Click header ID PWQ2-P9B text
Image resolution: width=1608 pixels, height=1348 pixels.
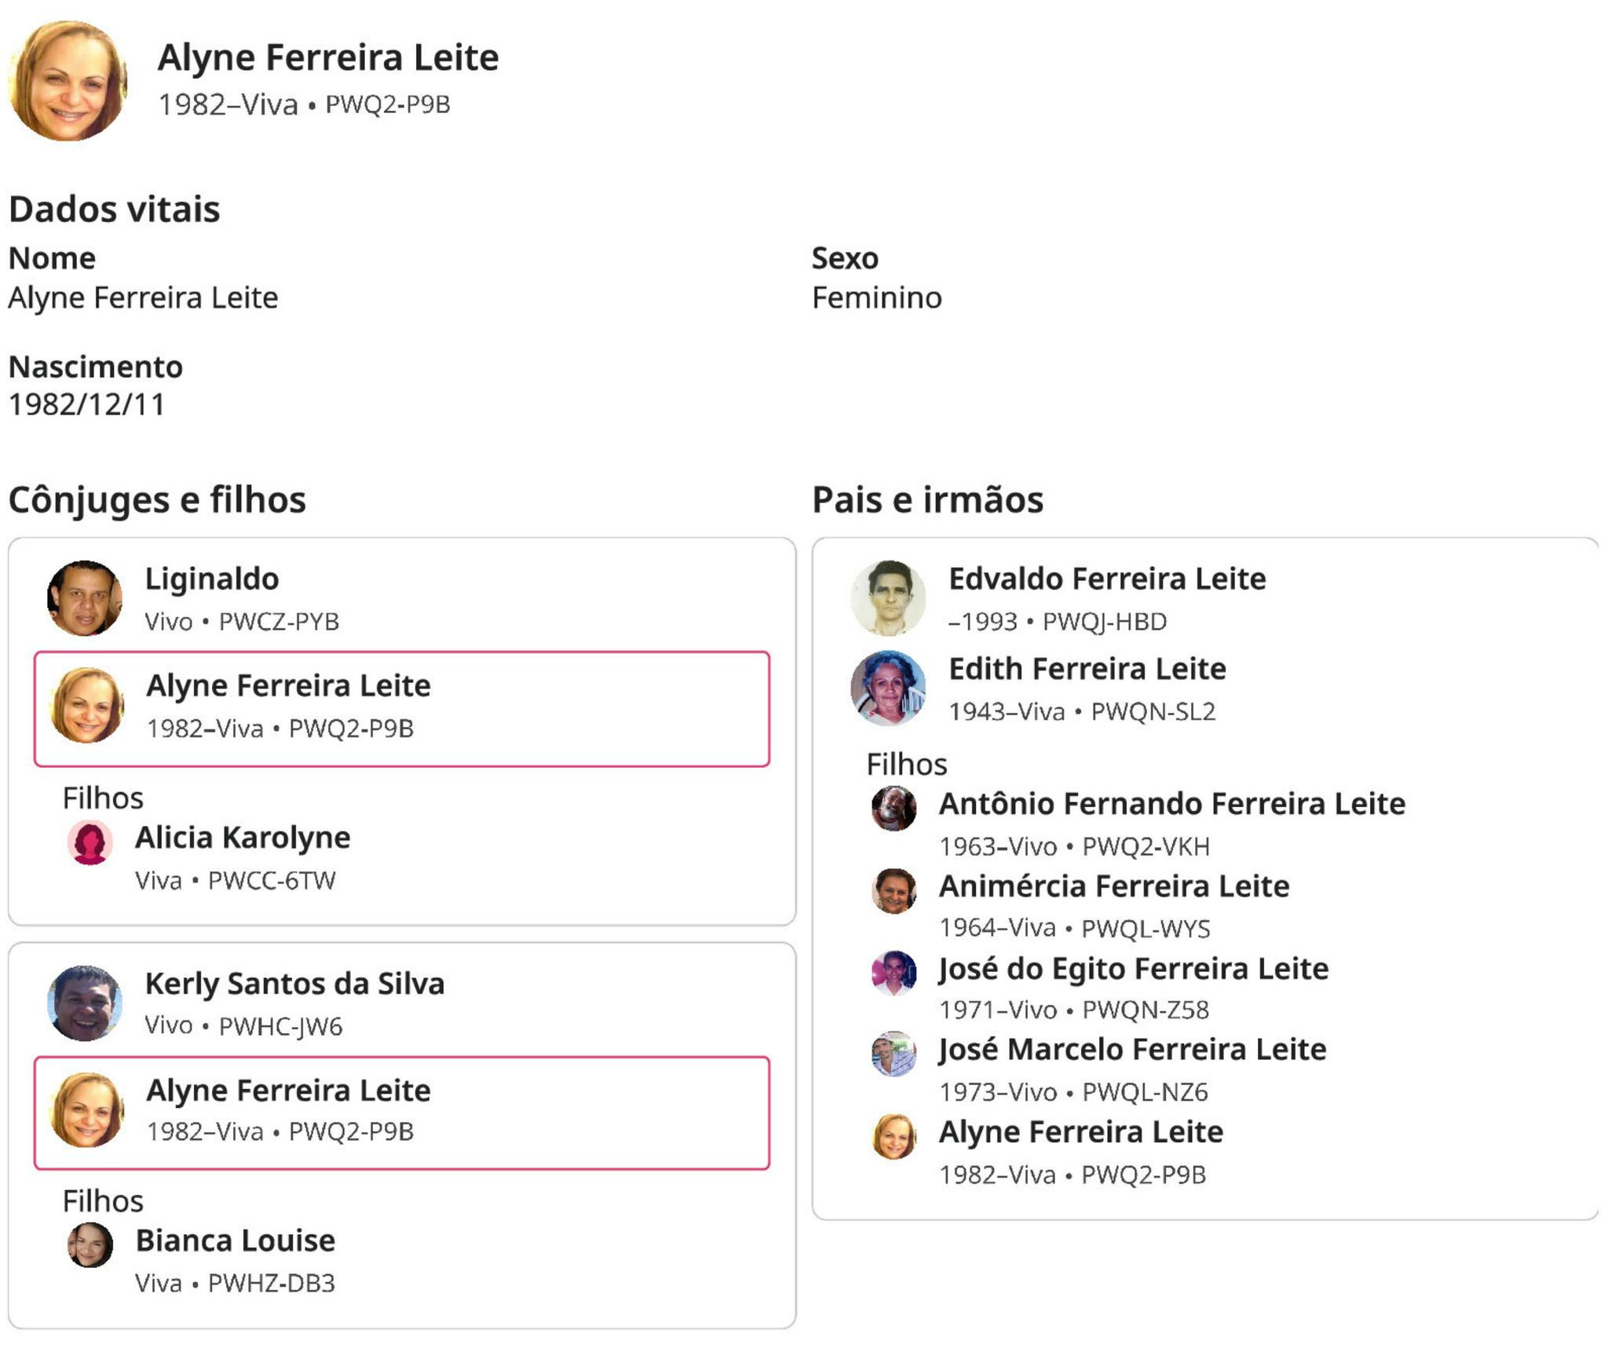[388, 104]
